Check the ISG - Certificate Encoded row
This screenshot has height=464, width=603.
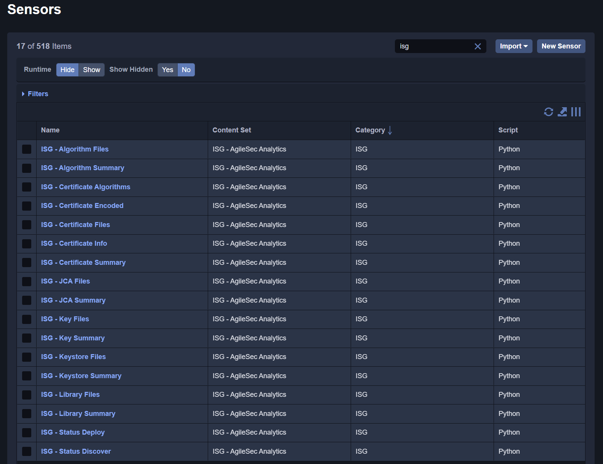[27, 206]
